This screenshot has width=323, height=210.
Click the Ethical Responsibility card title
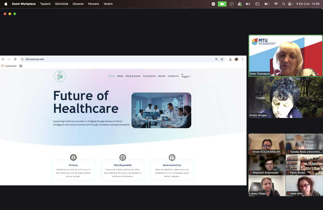click(123, 165)
